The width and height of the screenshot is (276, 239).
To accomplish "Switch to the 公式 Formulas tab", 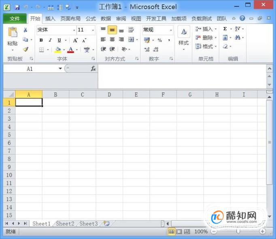I will point(91,19).
